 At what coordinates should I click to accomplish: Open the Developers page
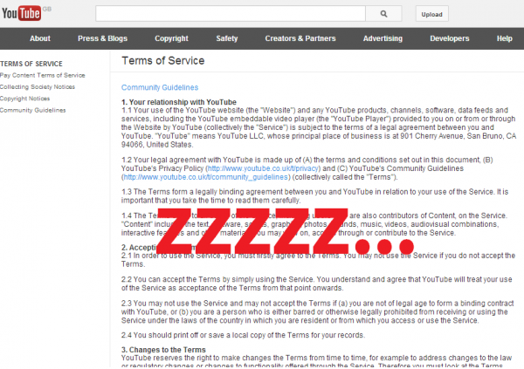450,38
